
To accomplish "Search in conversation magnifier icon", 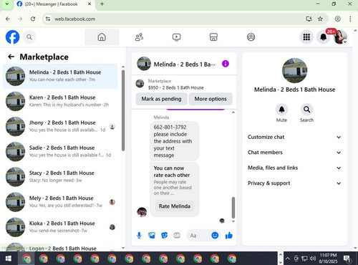I will 306,110.
